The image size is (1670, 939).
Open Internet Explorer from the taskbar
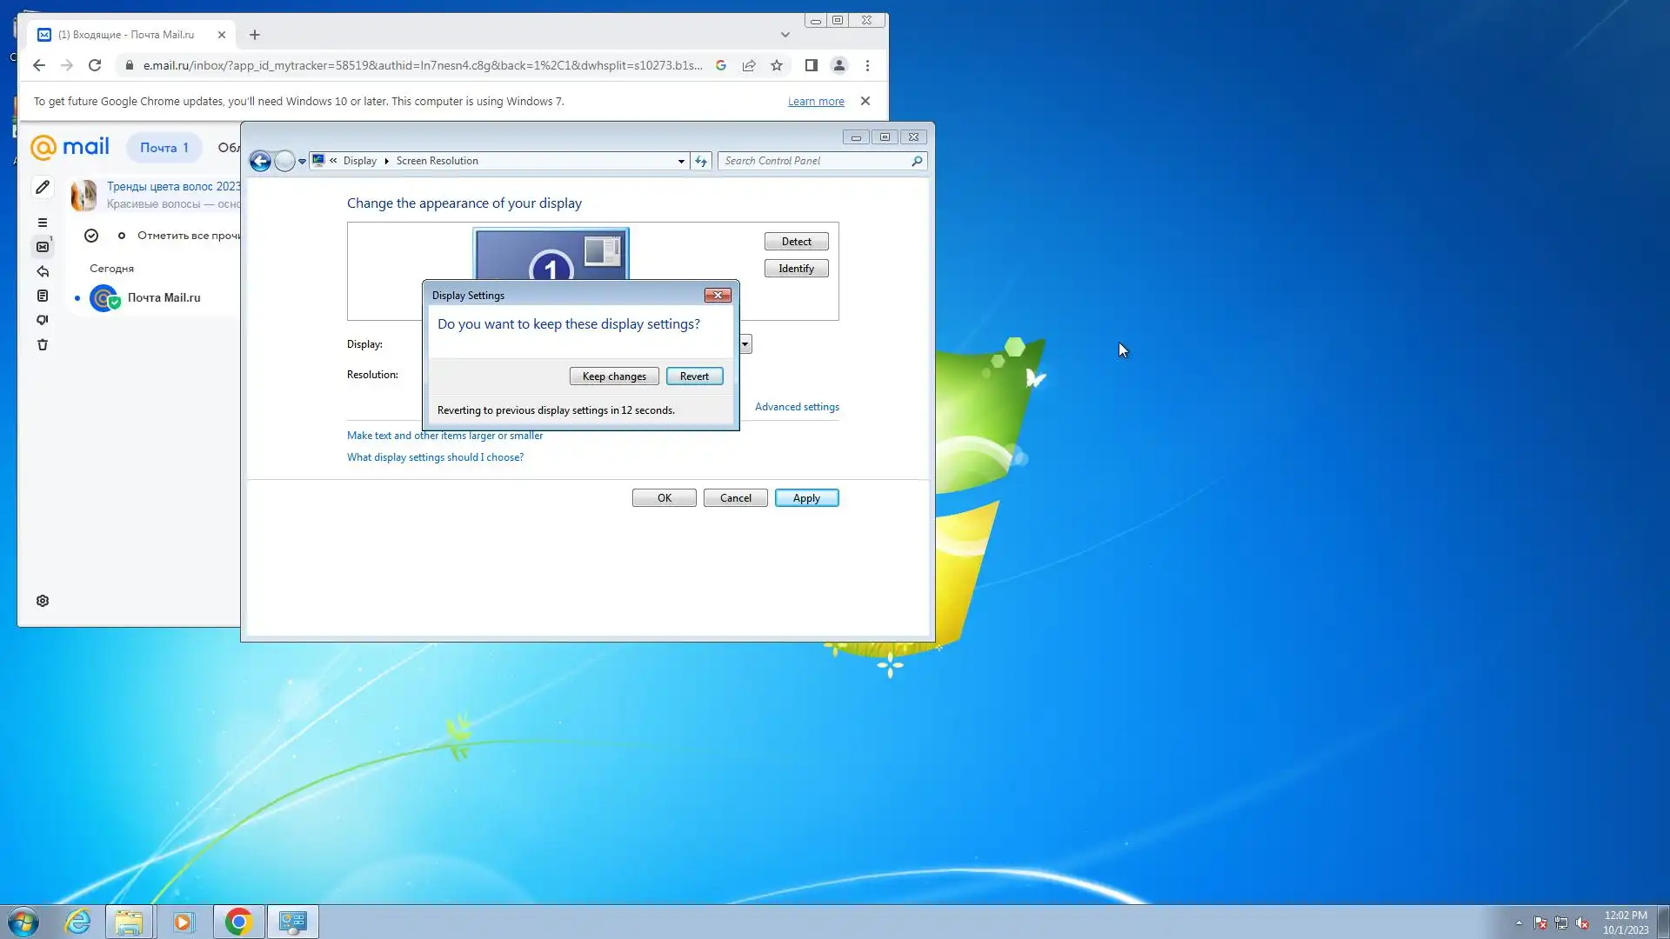point(77,922)
